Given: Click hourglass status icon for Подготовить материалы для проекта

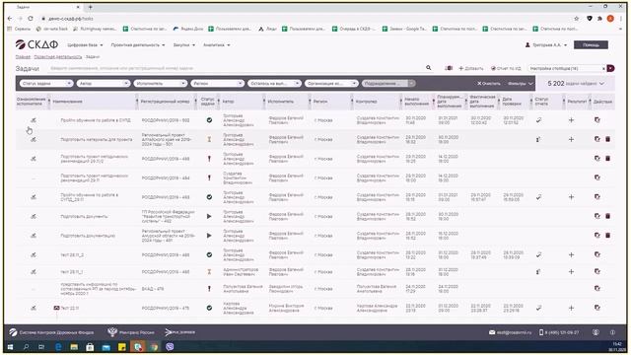Looking at the screenshot, I should (209, 139).
